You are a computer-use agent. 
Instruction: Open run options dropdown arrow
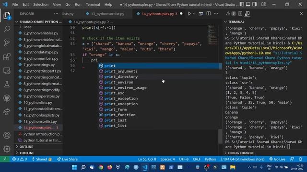[x=194, y=14]
